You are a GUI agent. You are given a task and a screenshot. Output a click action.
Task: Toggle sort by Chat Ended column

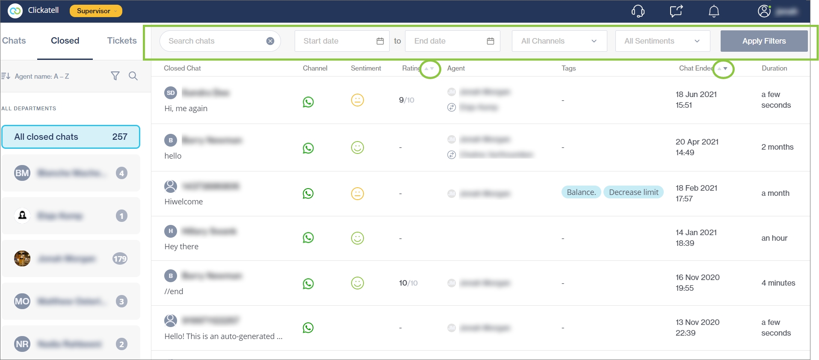point(723,68)
